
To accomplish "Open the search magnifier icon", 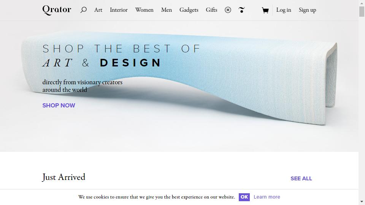I will tap(84, 10).
